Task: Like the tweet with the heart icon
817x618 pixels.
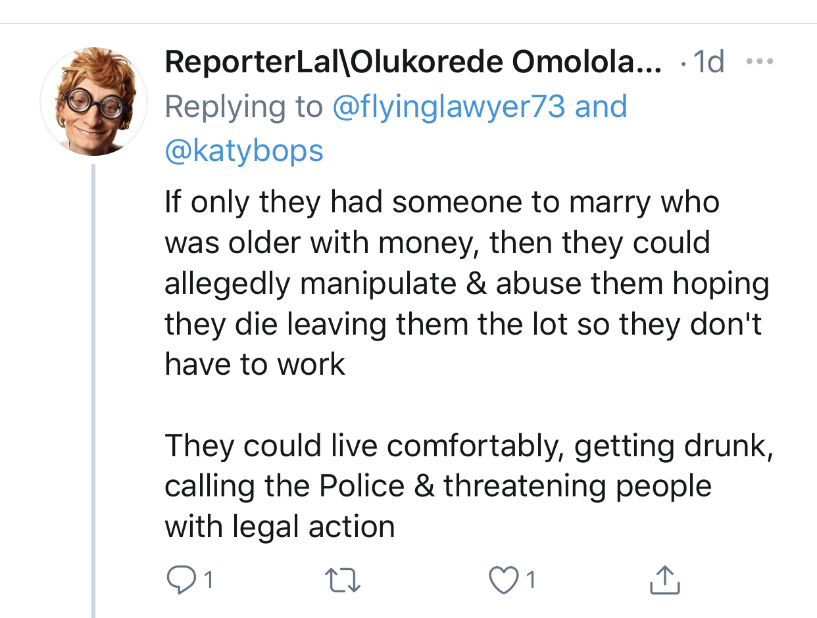Action: pos(504,579)
